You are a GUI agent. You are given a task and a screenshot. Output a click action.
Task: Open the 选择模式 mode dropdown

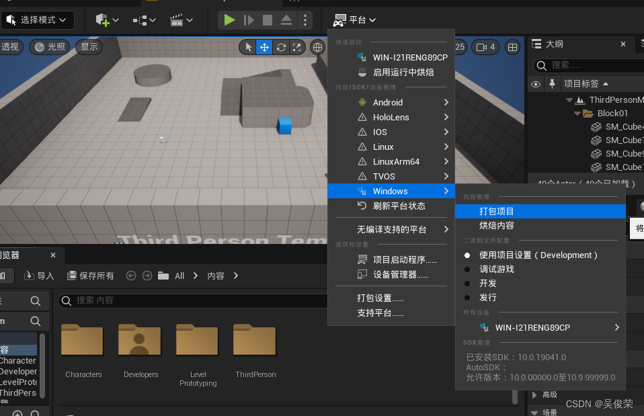[x=38, y=20]
